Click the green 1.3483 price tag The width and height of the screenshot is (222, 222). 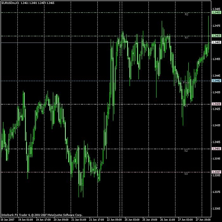click(216, 12)
